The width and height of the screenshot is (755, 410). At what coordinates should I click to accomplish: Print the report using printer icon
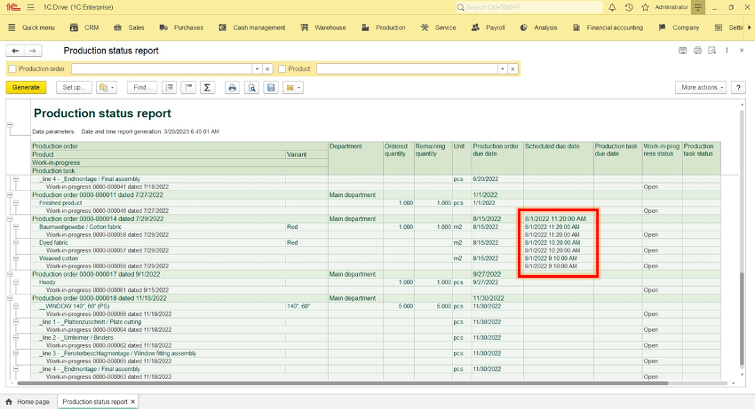pyautogui.click(x=232, y=88)
